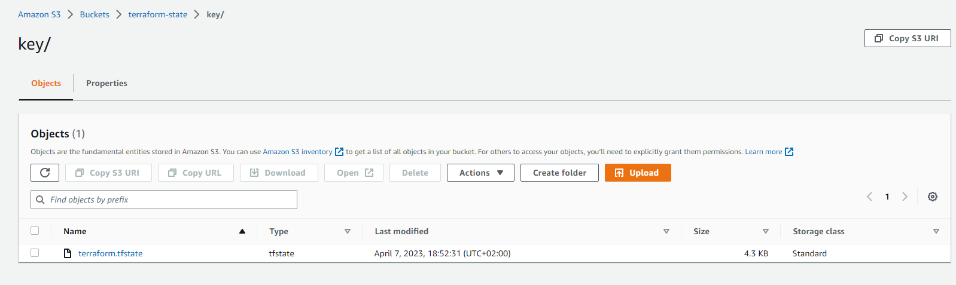Open table preferences gear icon

pyautogui.click(x=933, y=197)
